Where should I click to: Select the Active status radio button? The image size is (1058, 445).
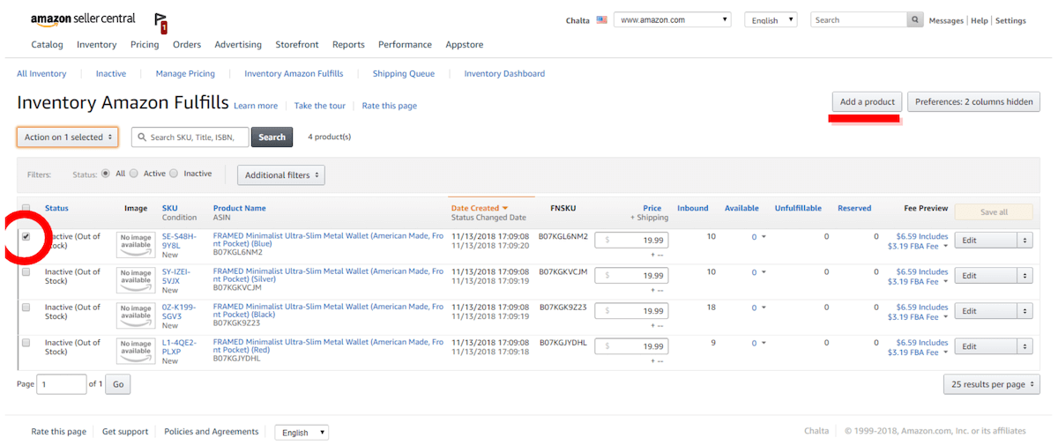[x=134, y=174]
